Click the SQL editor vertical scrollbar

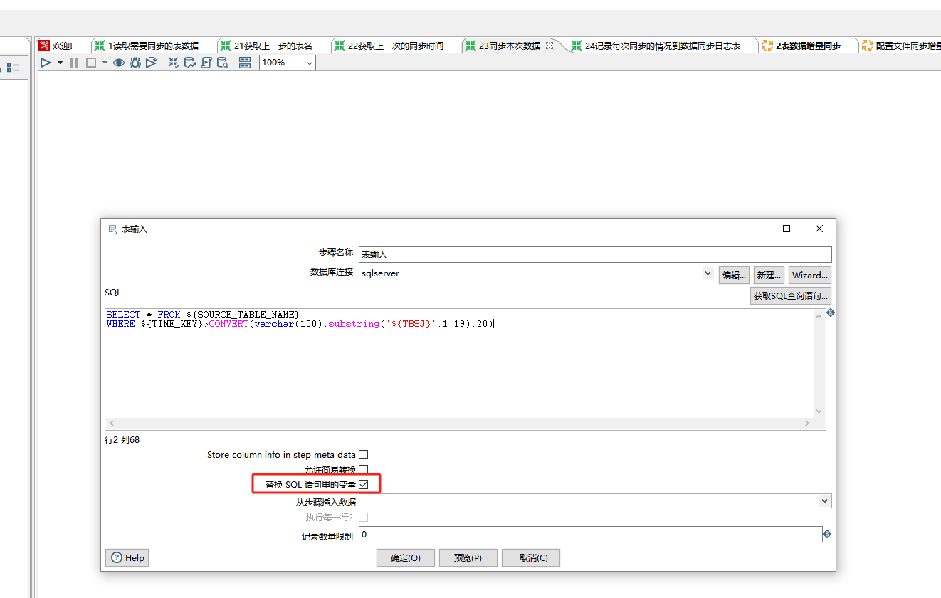(x=819, y=363)
